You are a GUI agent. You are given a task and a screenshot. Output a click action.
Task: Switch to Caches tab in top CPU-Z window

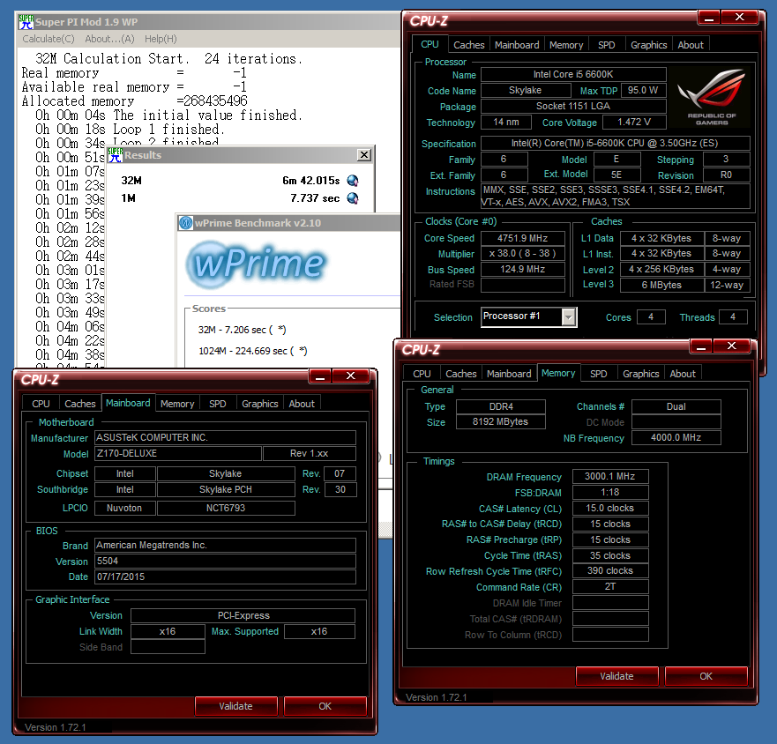[x=469, y=45]
